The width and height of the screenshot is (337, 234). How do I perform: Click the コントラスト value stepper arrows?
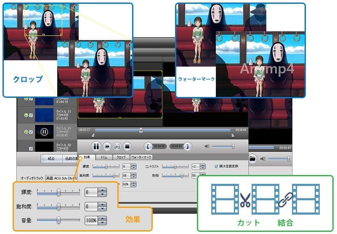coord(203,167)
